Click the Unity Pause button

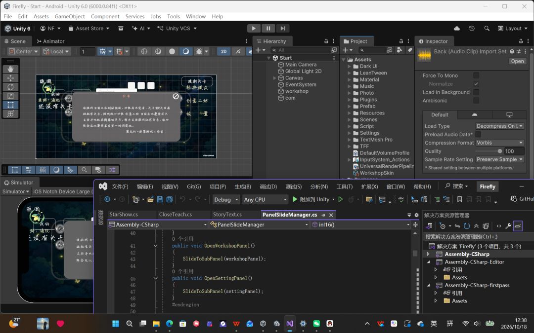click(268, 29)
